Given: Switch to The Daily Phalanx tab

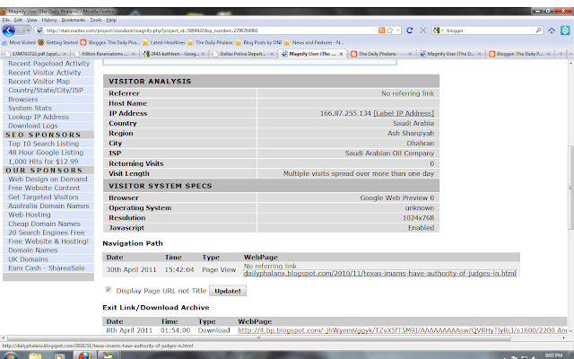Looking at the screenshot, I should (x=381, y=54).
